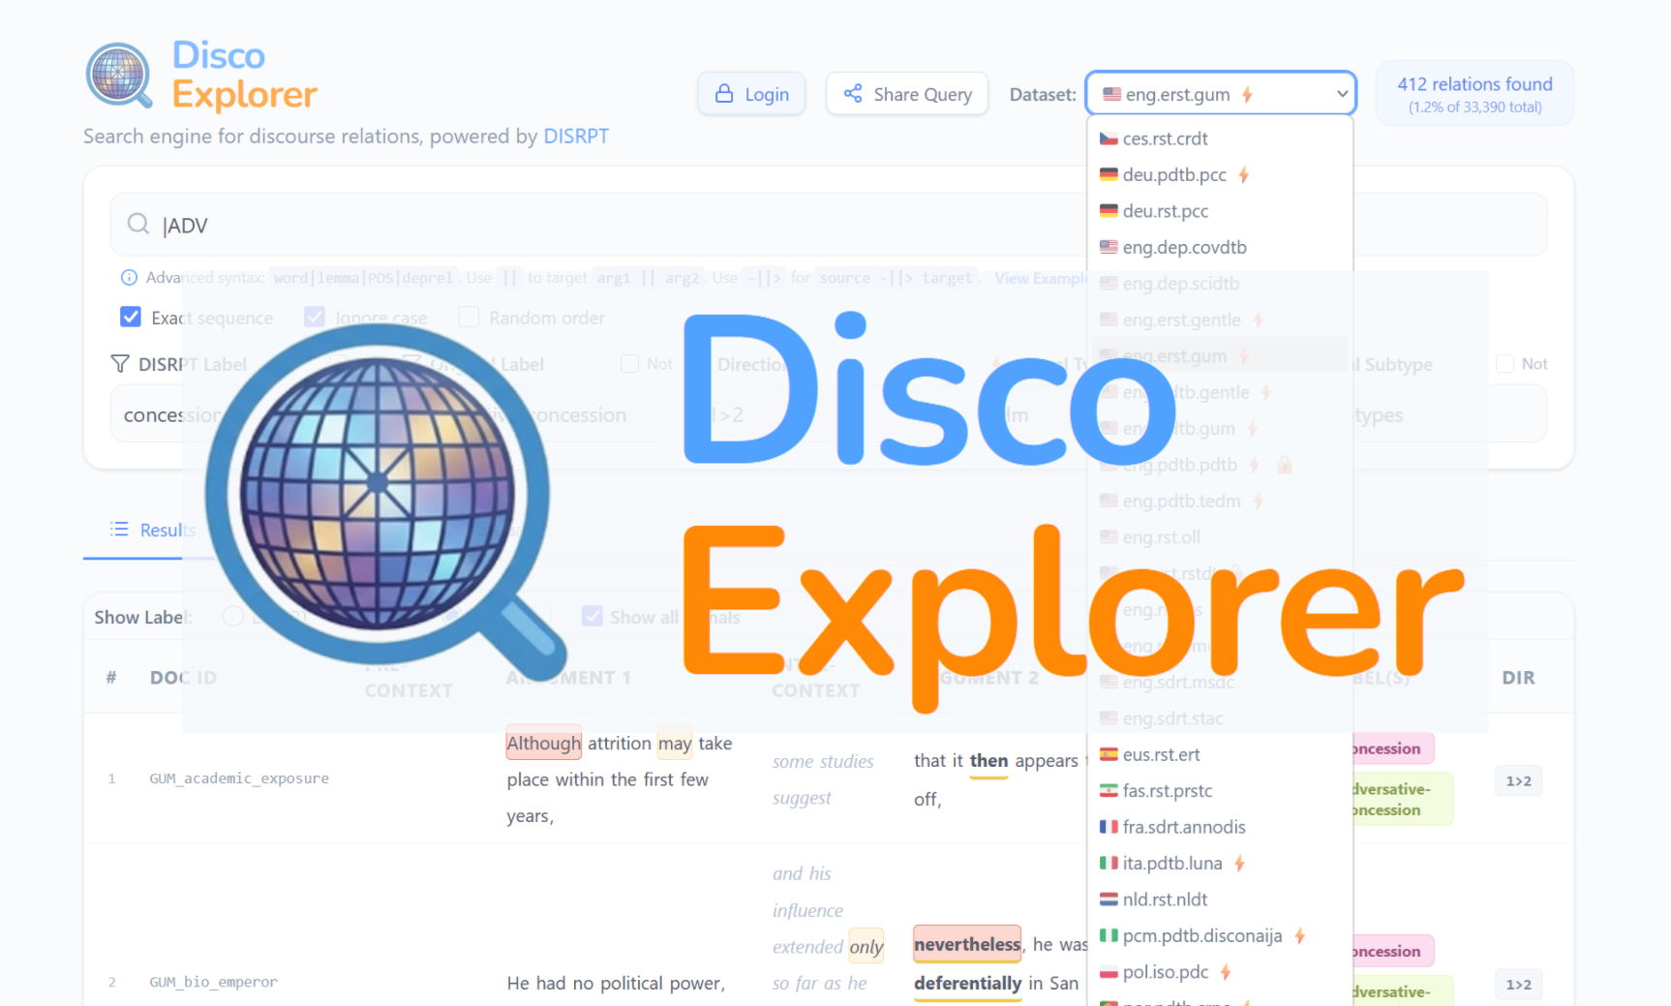The width and height of the screenshot is (1671, 1006).
Task: Select eng.dep.covdtb from the dataset list
Action: click(1220, 247)
